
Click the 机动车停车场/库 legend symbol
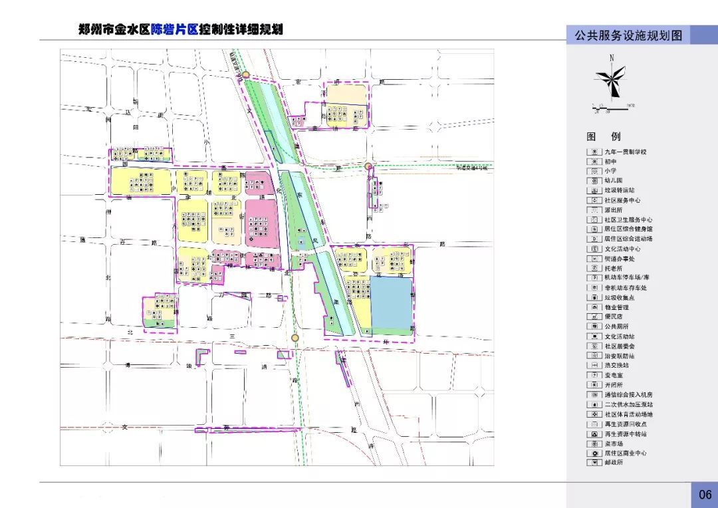594,277
